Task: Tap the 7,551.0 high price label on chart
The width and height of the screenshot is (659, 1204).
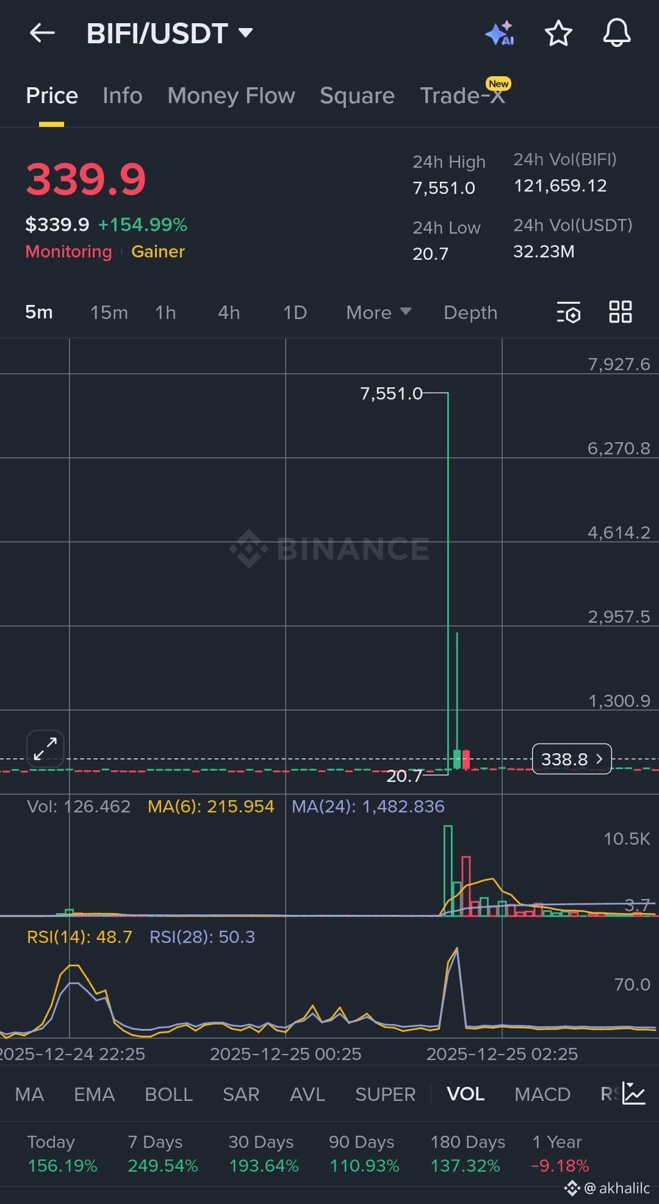Action: (x=391, y=393)
